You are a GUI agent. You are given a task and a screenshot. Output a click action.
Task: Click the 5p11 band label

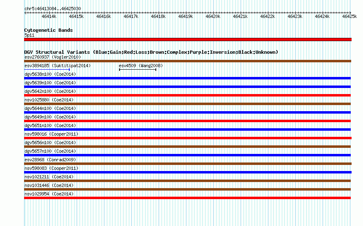pos(29,35)
